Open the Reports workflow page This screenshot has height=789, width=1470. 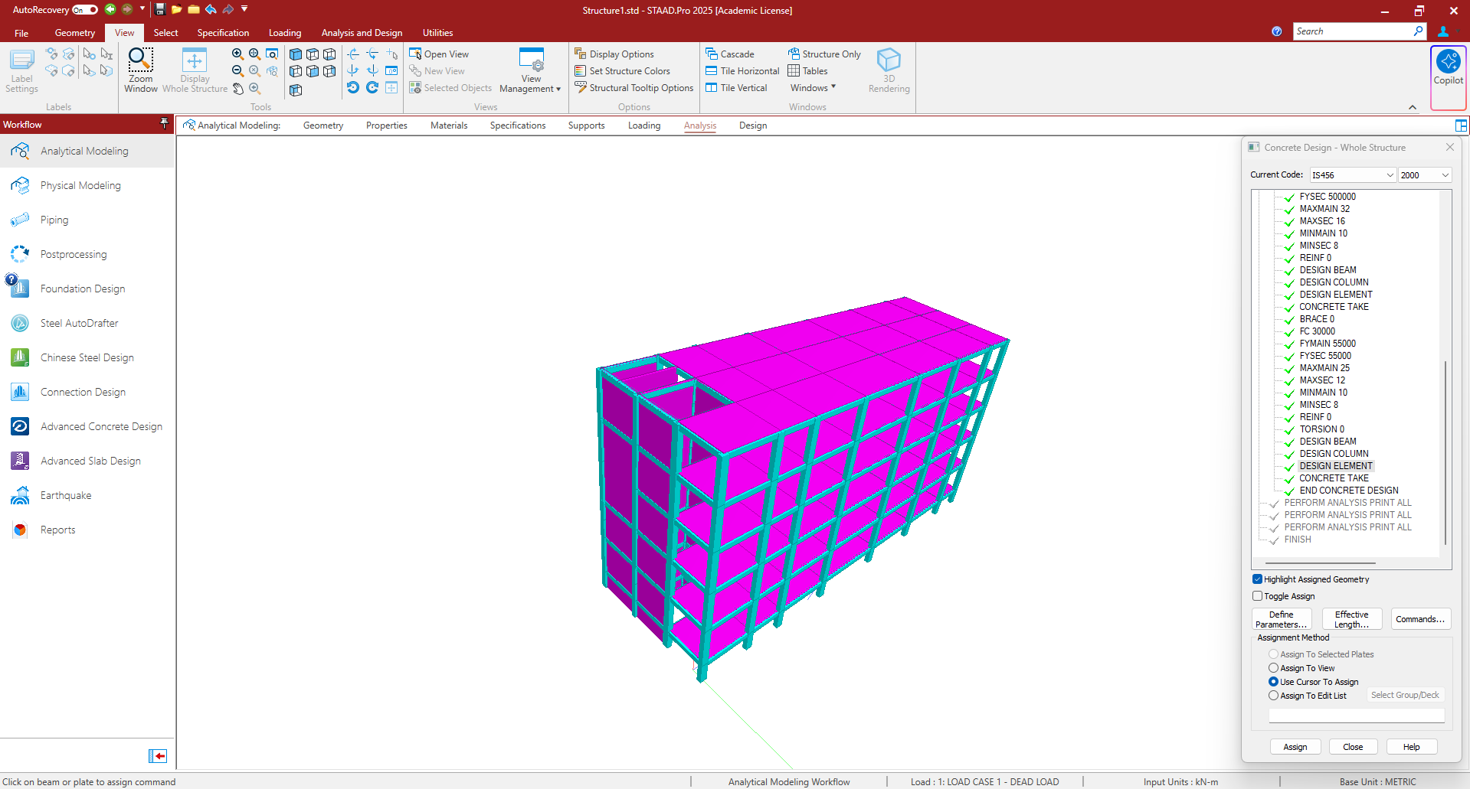(57, 530)
